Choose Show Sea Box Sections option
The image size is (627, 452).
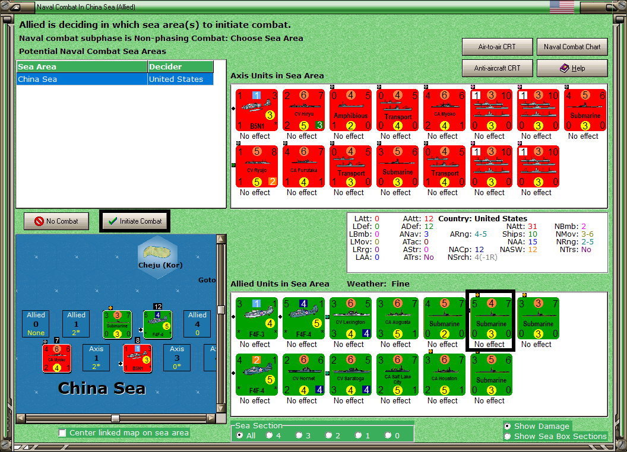tap(508, 437)
